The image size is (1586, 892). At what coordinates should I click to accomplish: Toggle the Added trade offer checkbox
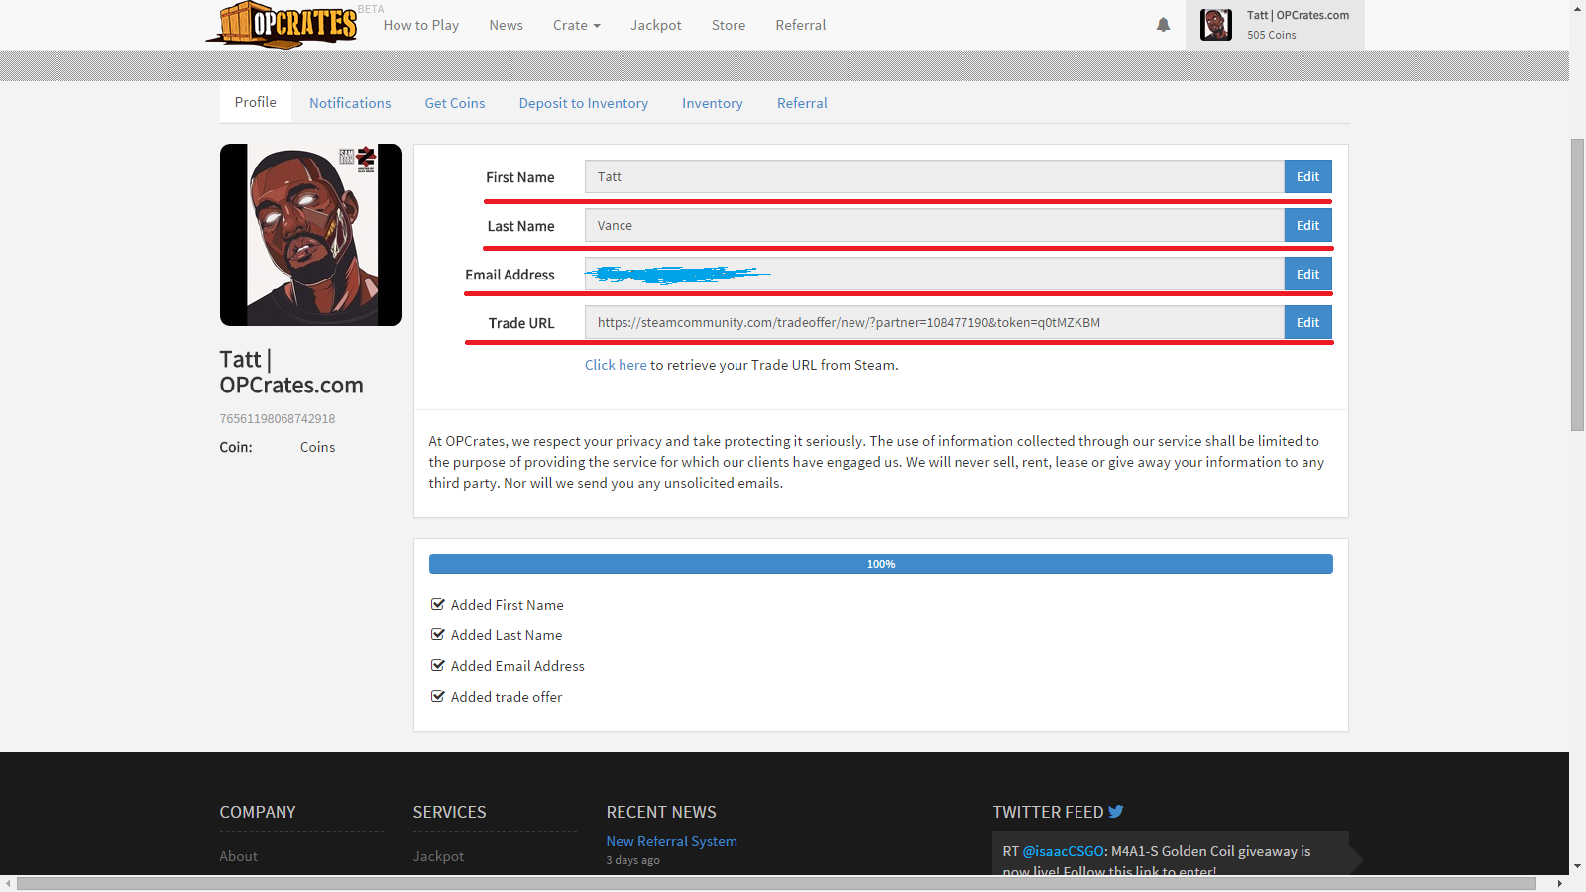(438, 696)
